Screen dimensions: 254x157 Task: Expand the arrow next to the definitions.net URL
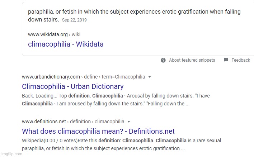pyautogui.click(x=129, y=122)
